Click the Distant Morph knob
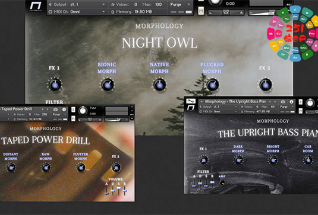Viewport: 318px width, 215px height. coord(11,168)
